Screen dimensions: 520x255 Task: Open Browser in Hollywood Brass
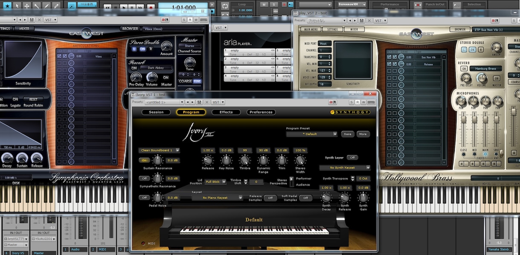point(460,29)
